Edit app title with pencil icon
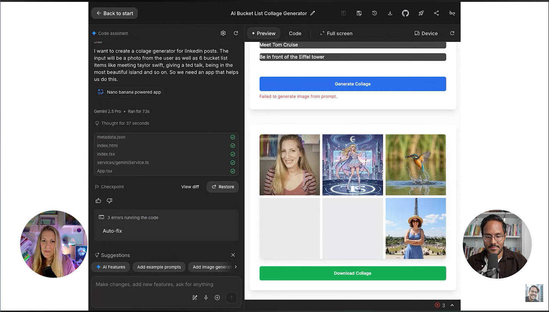This screenshot has height=312, width=549. pos(313,13)
